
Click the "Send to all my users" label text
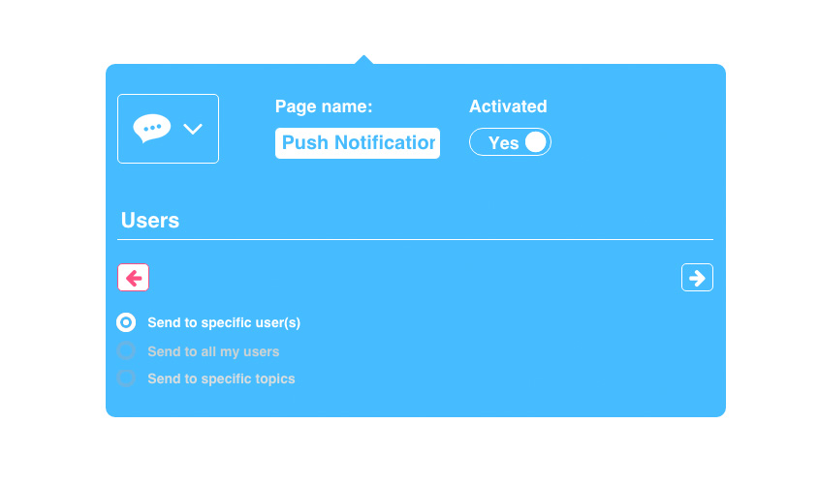tap(213, 351)
